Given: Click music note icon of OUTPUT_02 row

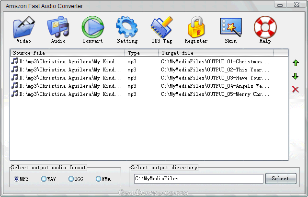Looking at the screenshot, I should coord(14,69).
